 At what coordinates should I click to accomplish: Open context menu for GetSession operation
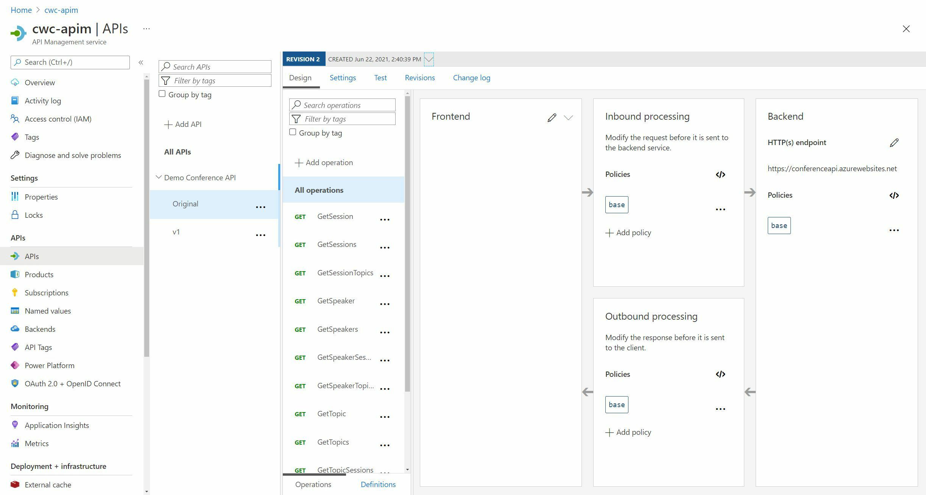pyautogui.click(x=385, y=219)
